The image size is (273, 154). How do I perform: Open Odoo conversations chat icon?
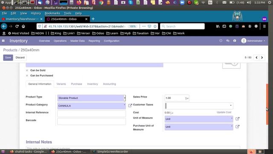pos(228,41)
